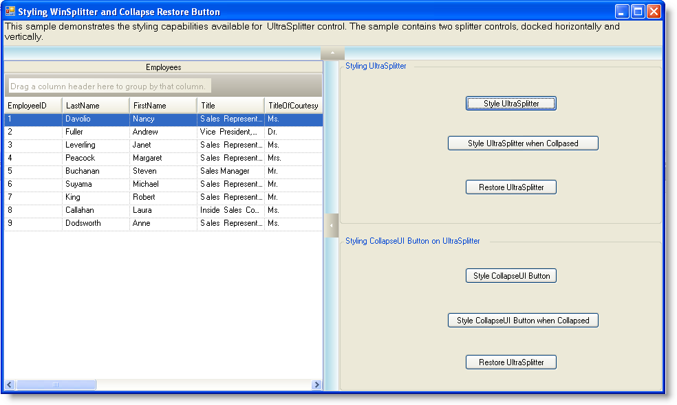Click Style CollapseUI Button when Collapsed
The height and width of the screenshot is (405, 677).
[x=523, y=320]
